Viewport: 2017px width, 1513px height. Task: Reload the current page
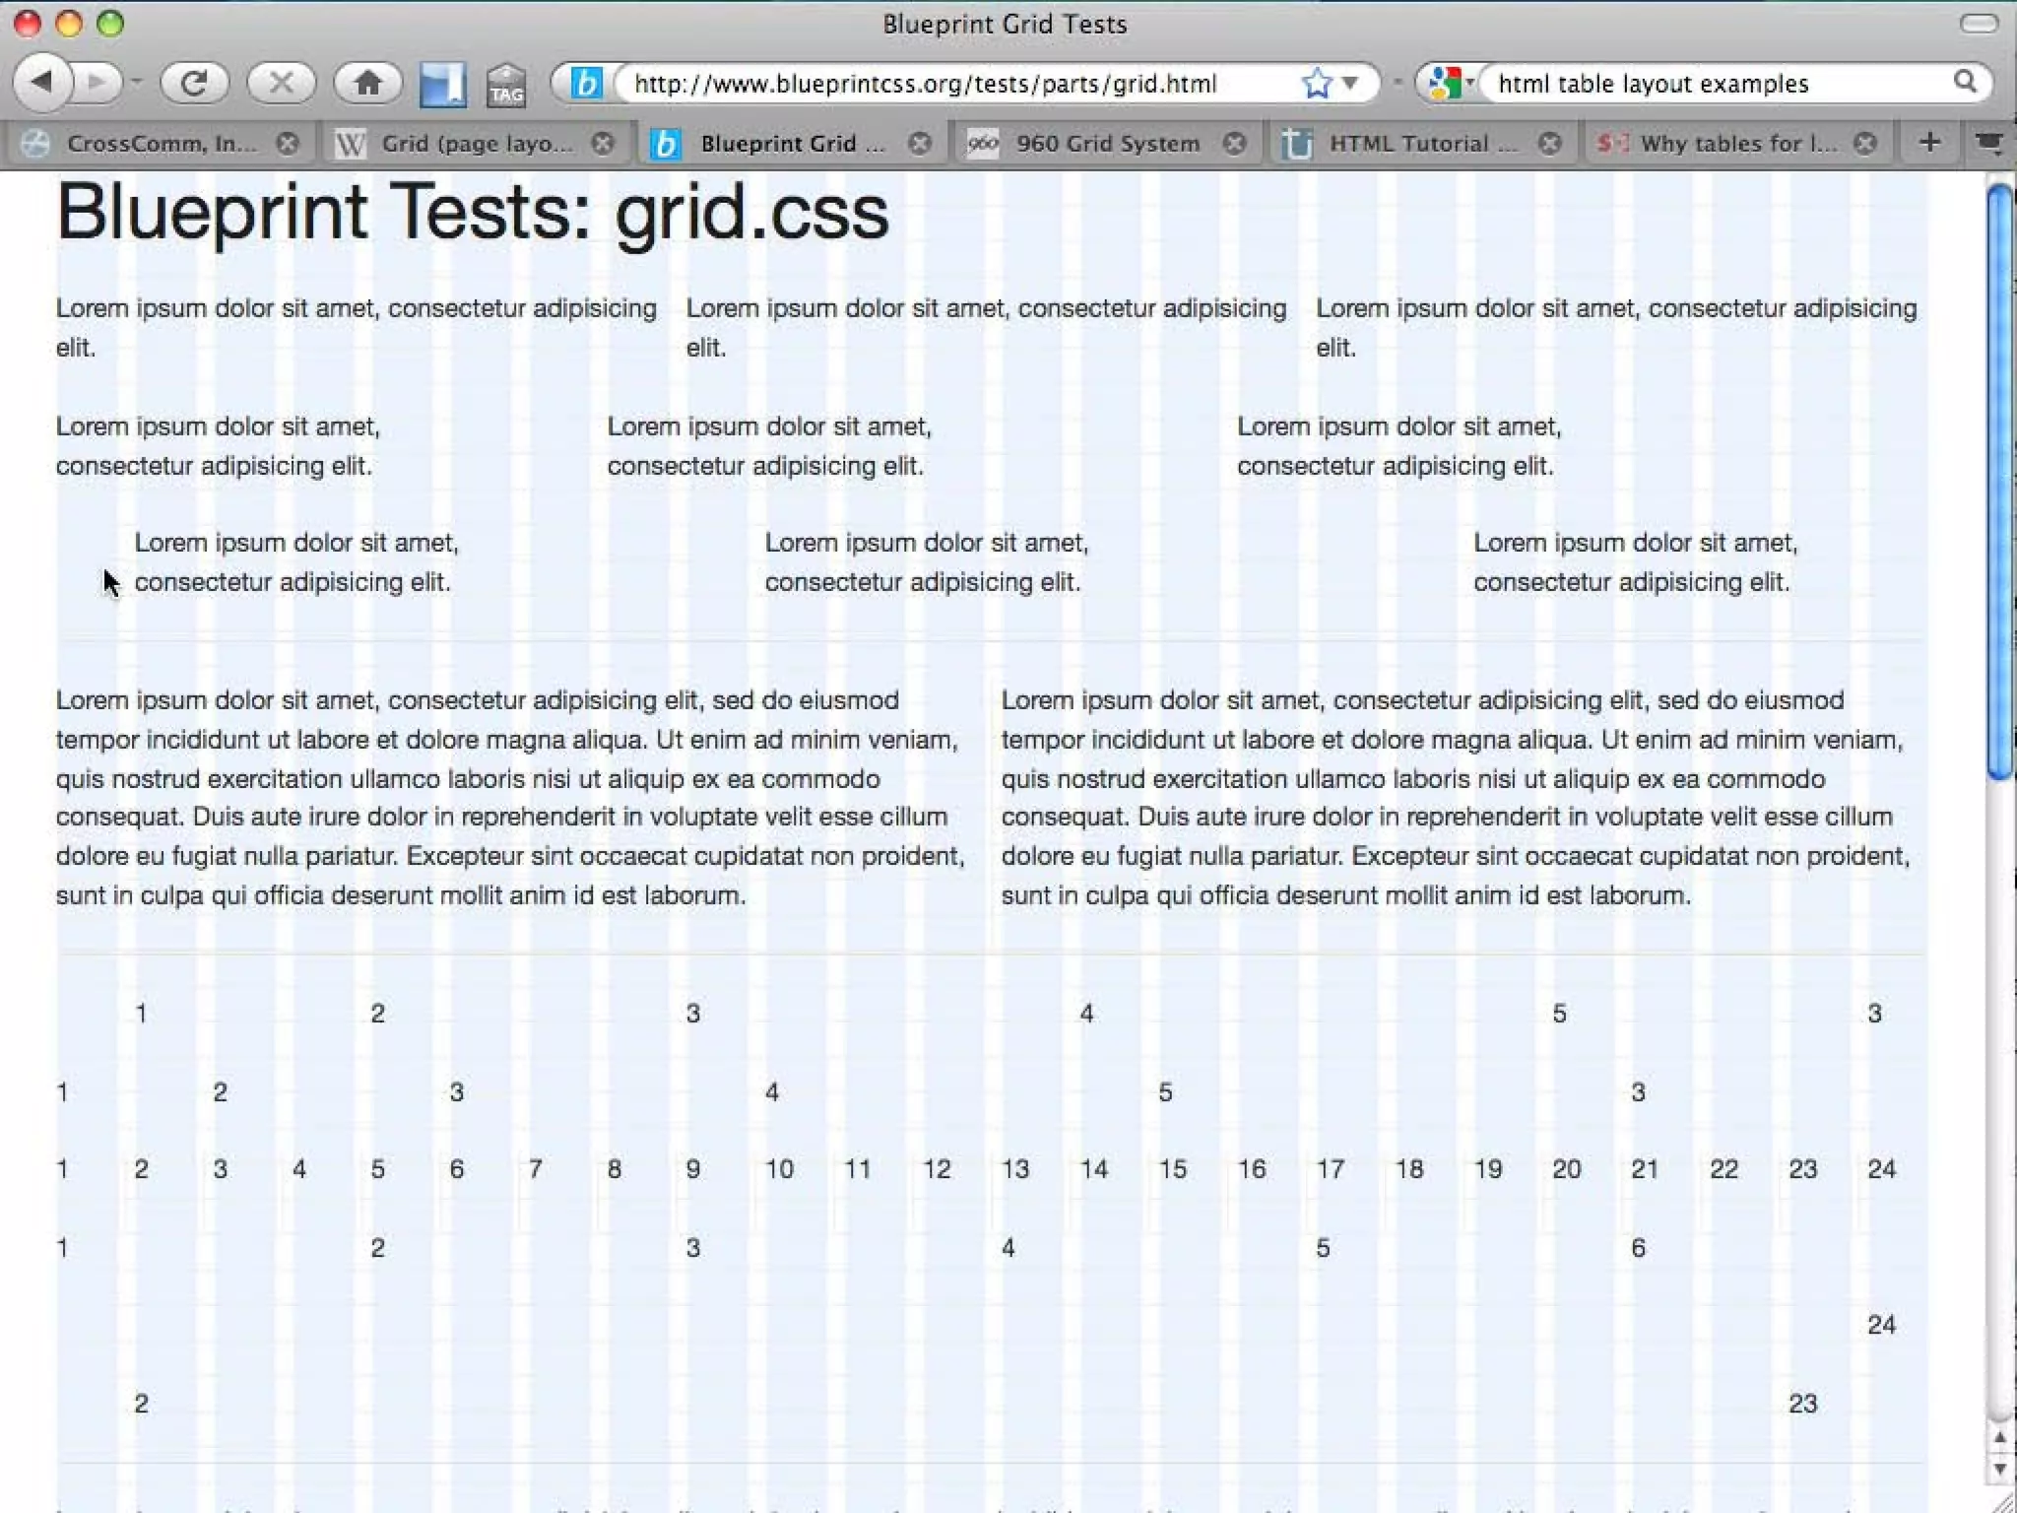(194, 84)
